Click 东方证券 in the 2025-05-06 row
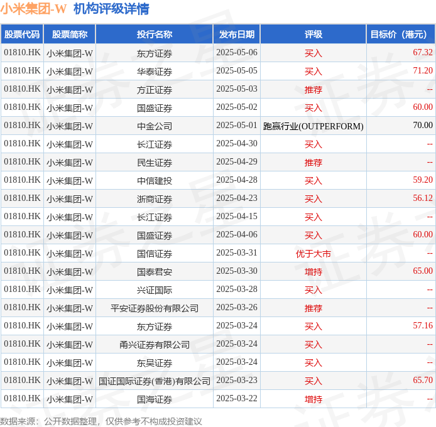436x427 pixels. (155, 53)
